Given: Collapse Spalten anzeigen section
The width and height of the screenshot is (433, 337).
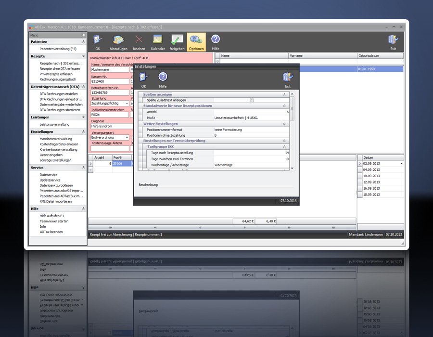Looking at the screenshot, I should (x=284, y=94).
